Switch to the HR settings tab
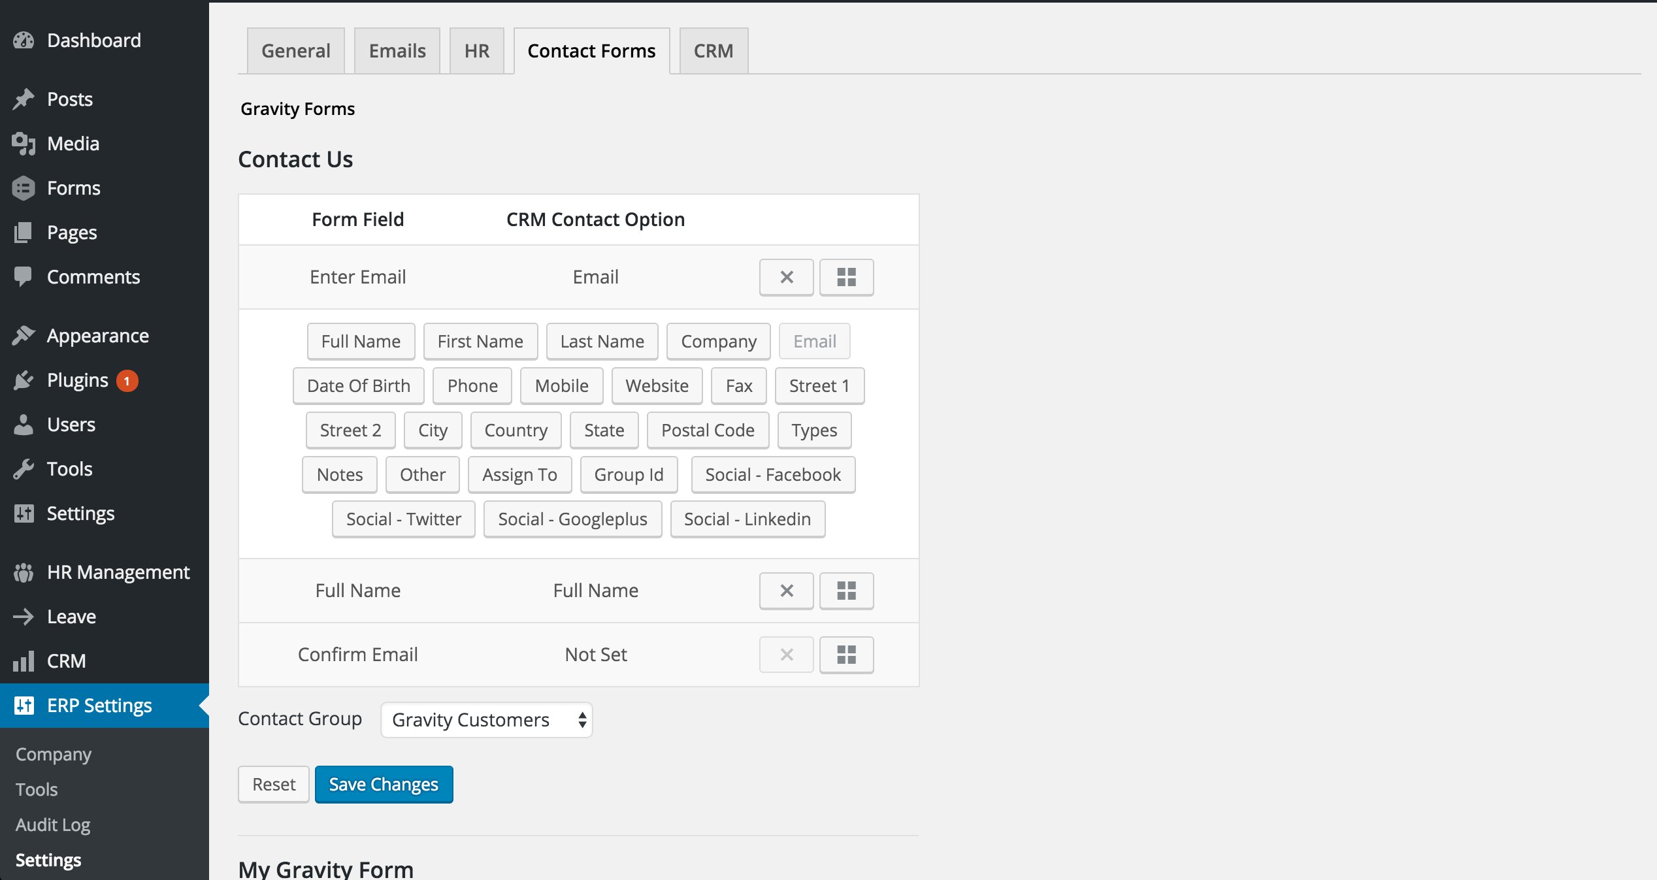 point(476,51)
